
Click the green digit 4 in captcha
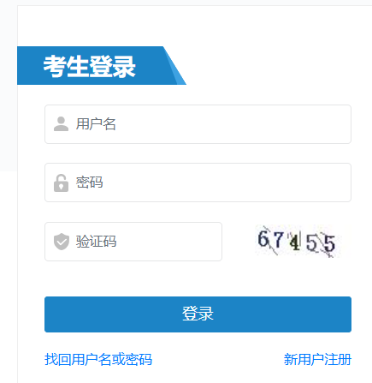tap(294, 242)
